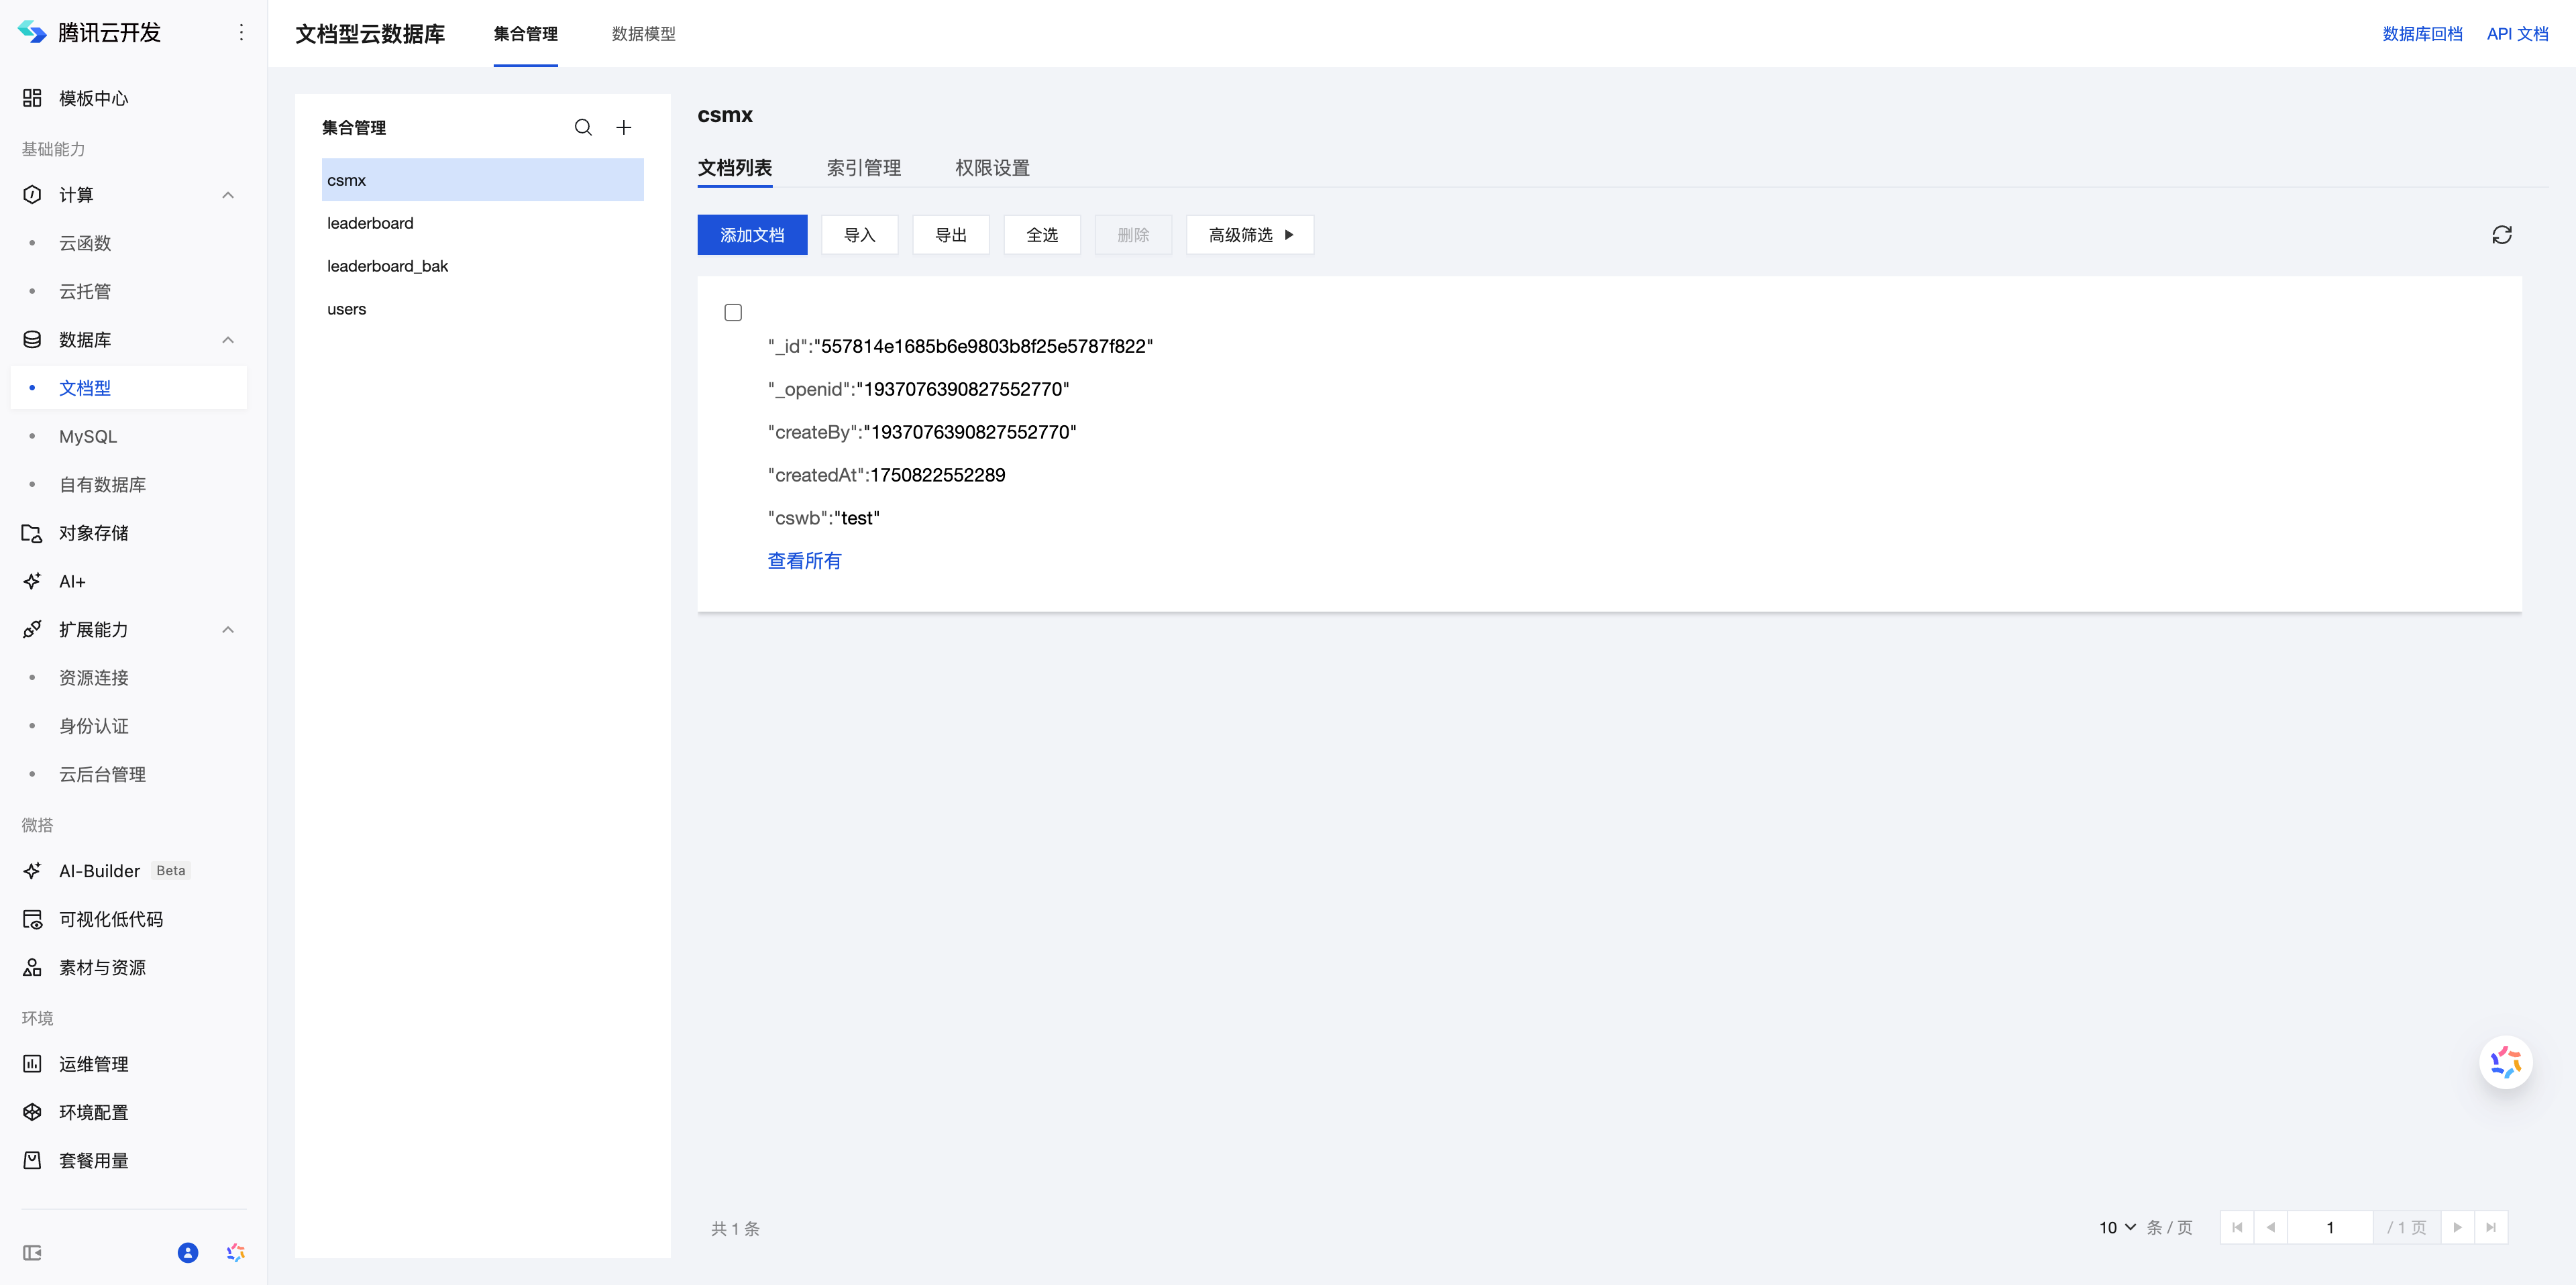
Task: Open the 10 条/页 page size dropdown
Action: coord(2117,1227)
